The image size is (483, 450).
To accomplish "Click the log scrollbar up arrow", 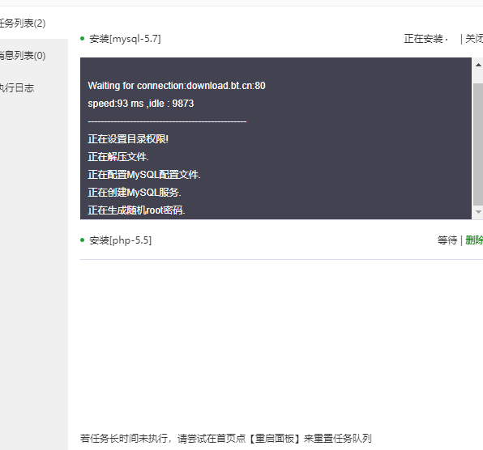I will [x=478, y=65].
